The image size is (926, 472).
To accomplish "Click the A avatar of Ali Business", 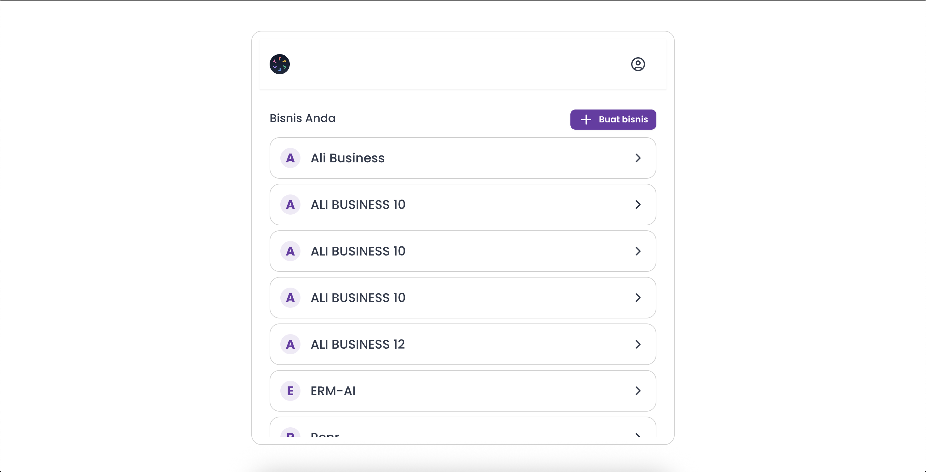I will (290, 158).
